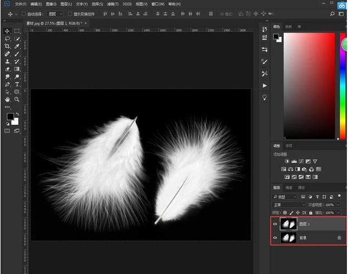
Task: Open the 滤镜(T) menu
Action: pos(113,4)
